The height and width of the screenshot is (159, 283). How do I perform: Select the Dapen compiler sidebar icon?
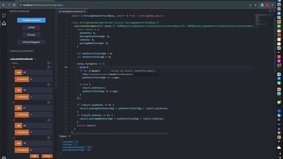tap(4, 23)
